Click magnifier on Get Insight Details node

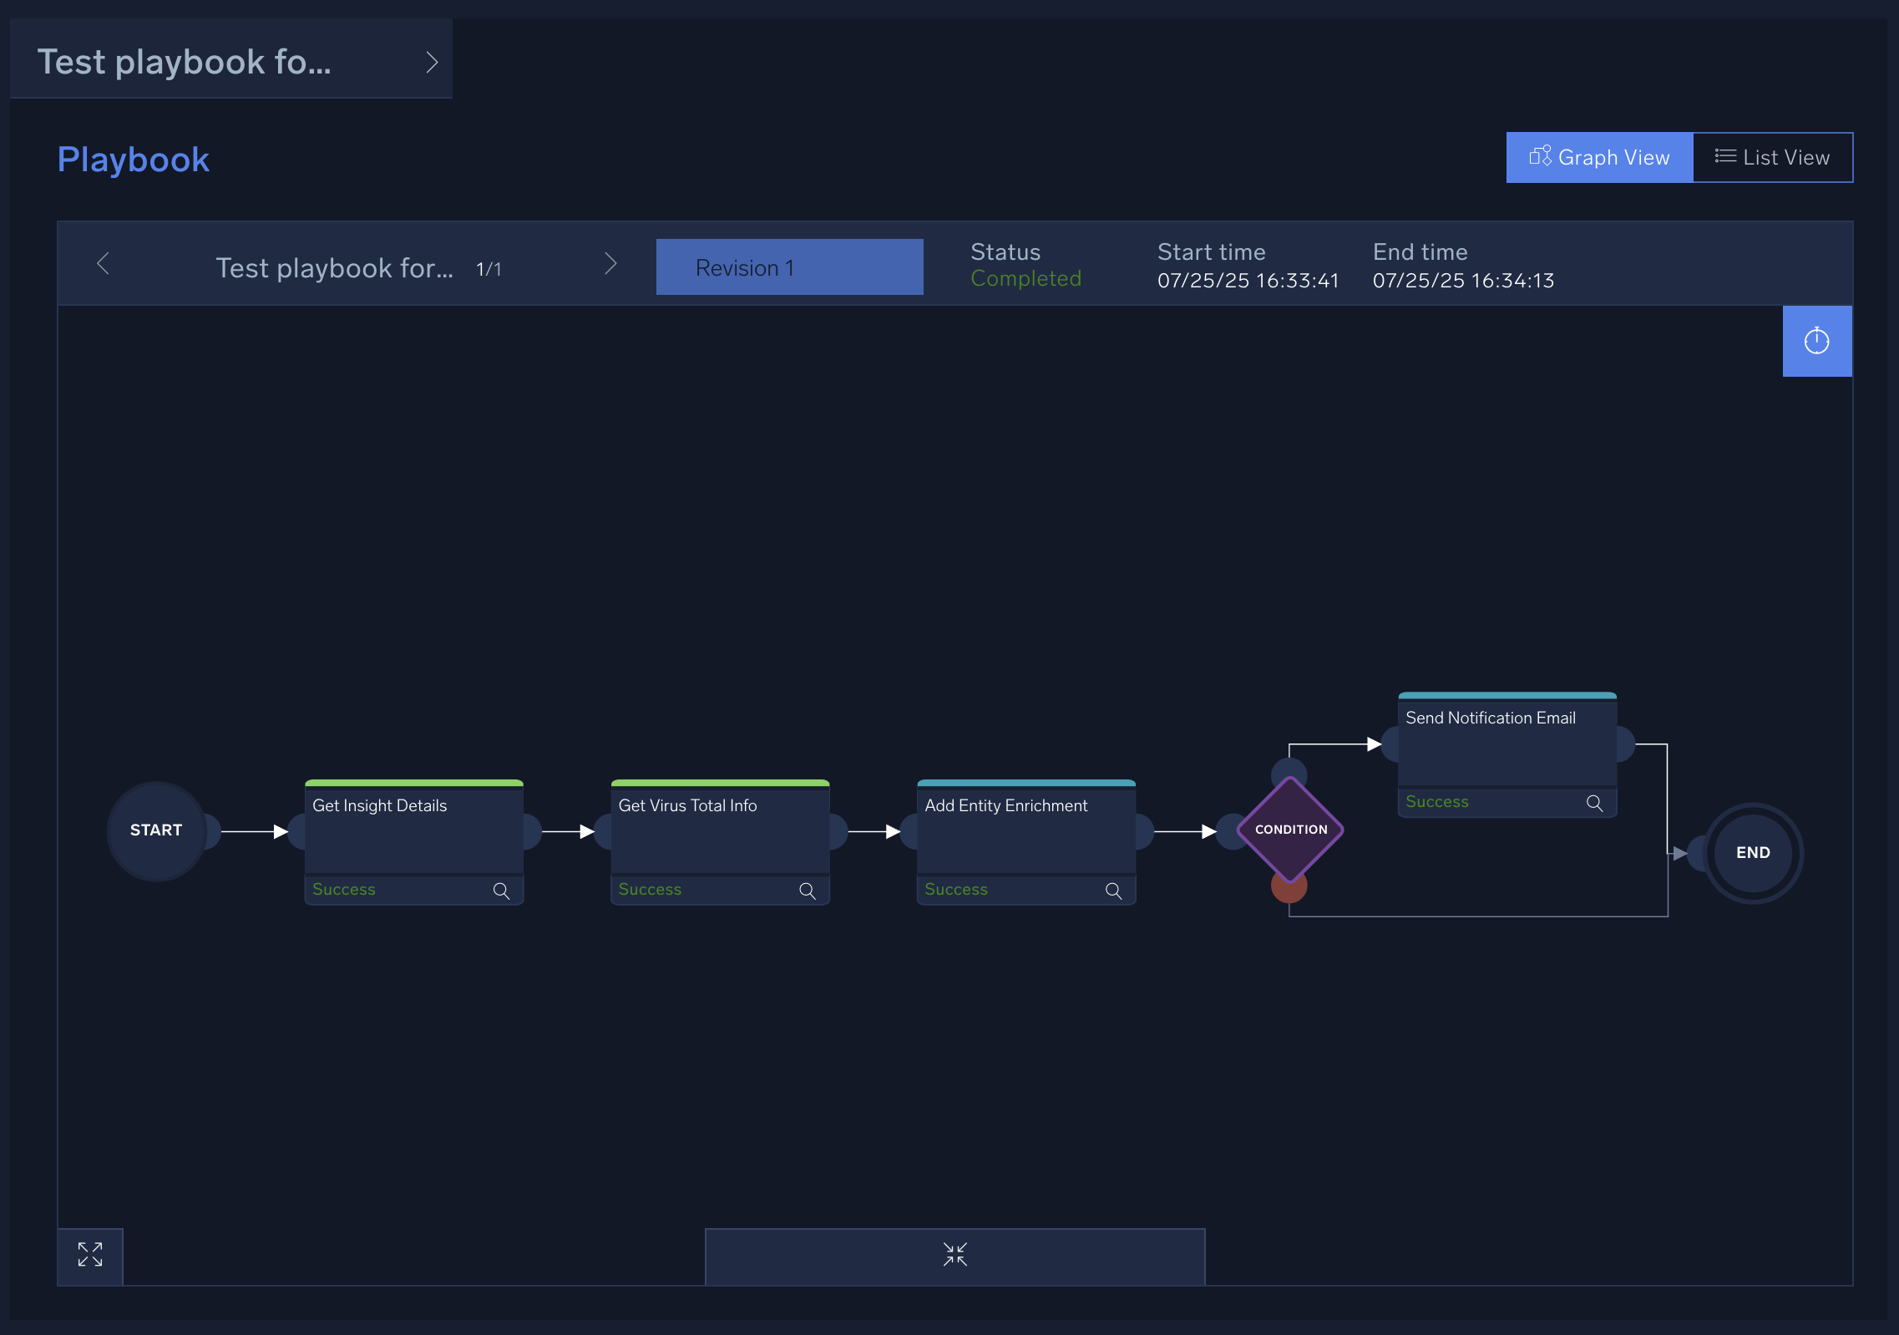[501, 891]
